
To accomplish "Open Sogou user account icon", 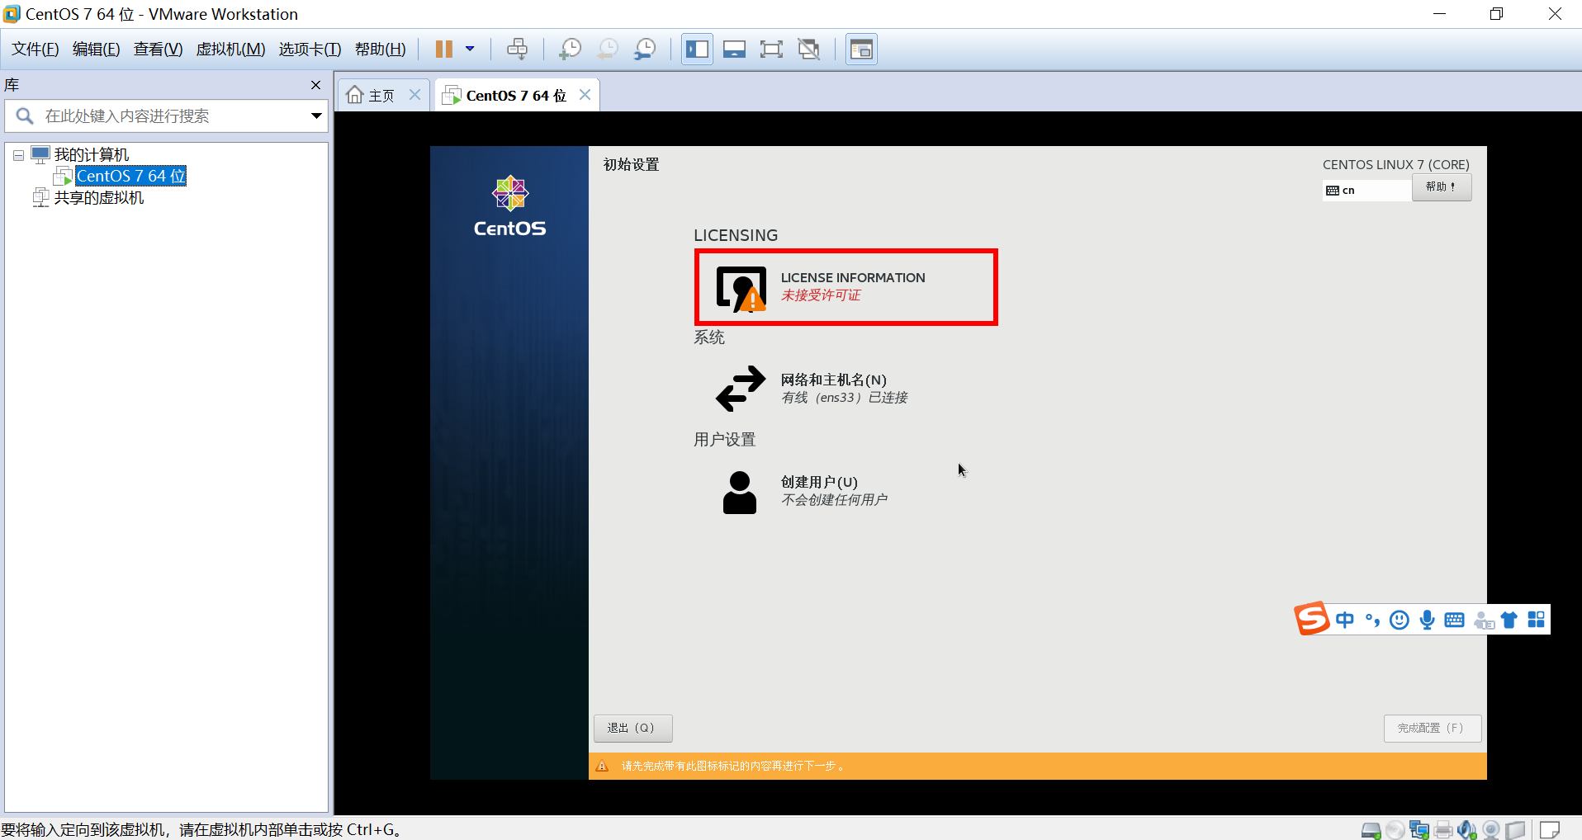I will (x=1484, y=621).
